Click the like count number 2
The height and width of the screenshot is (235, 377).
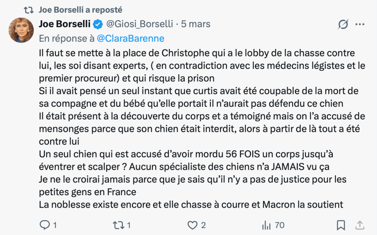coord(203,225)
